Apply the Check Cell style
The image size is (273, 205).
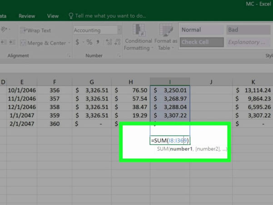click(x=202, y=42)
